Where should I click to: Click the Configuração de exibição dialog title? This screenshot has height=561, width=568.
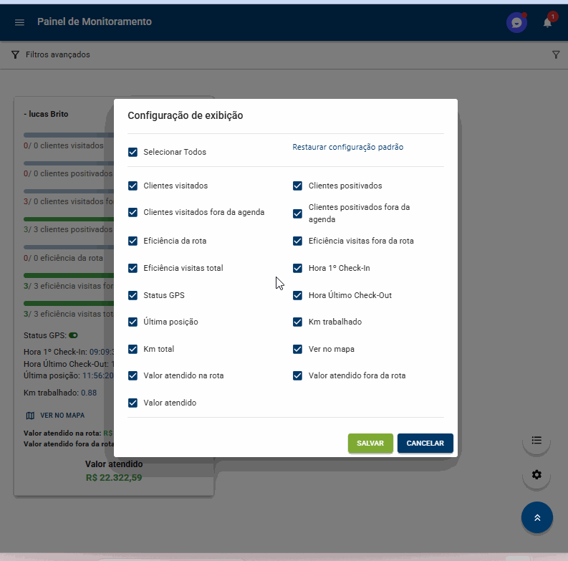[185, 115]
